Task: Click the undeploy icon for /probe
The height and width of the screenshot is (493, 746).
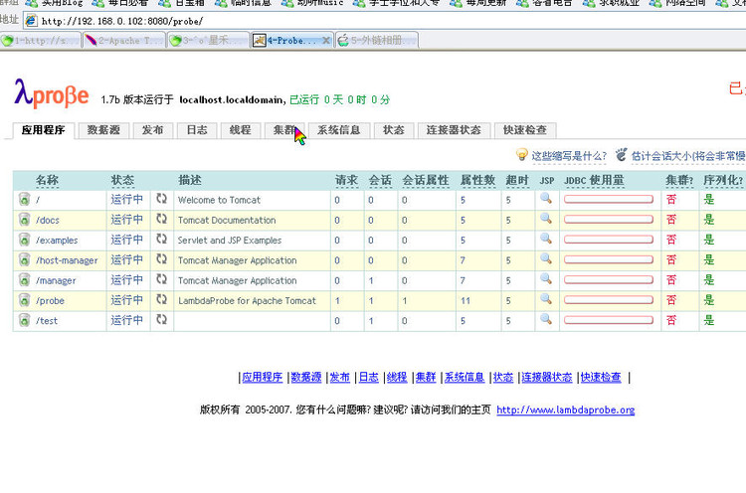Action: pyautogui.click(x=24, y=300)
